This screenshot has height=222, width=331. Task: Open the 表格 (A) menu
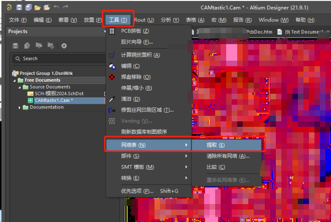(x=195, y=20)
